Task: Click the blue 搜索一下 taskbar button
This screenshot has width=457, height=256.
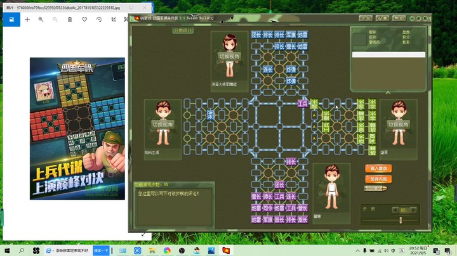Action: [x=101, y=250]
